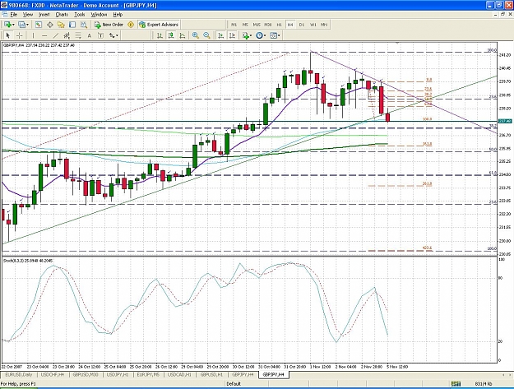Open the Charts menu

pos(62,15)
